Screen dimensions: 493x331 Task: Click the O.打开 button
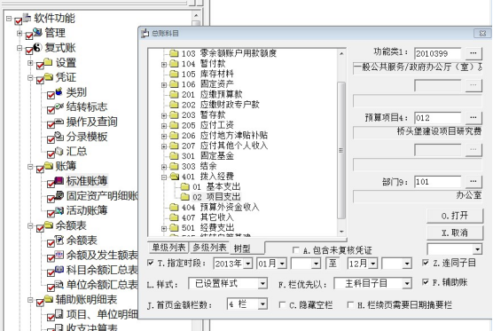tap(455, 216)
